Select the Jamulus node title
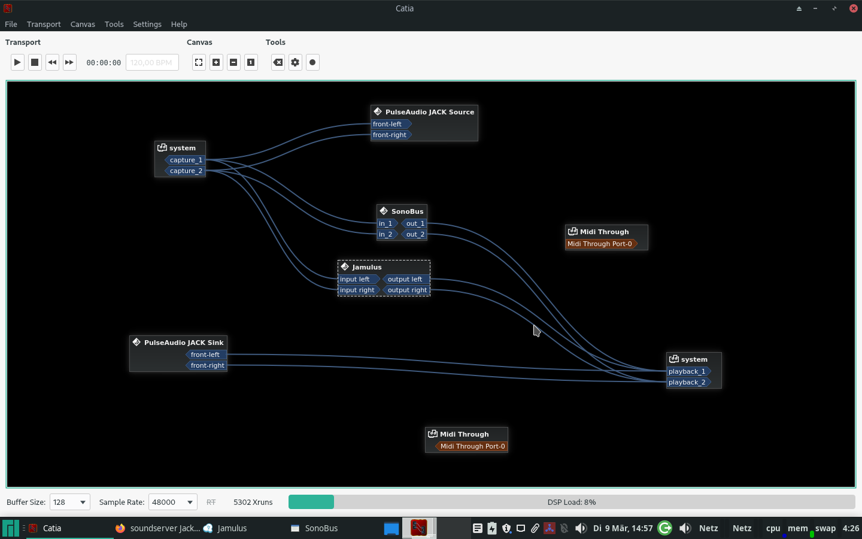This screenshot has height=539, width=862. pos(366,267)
